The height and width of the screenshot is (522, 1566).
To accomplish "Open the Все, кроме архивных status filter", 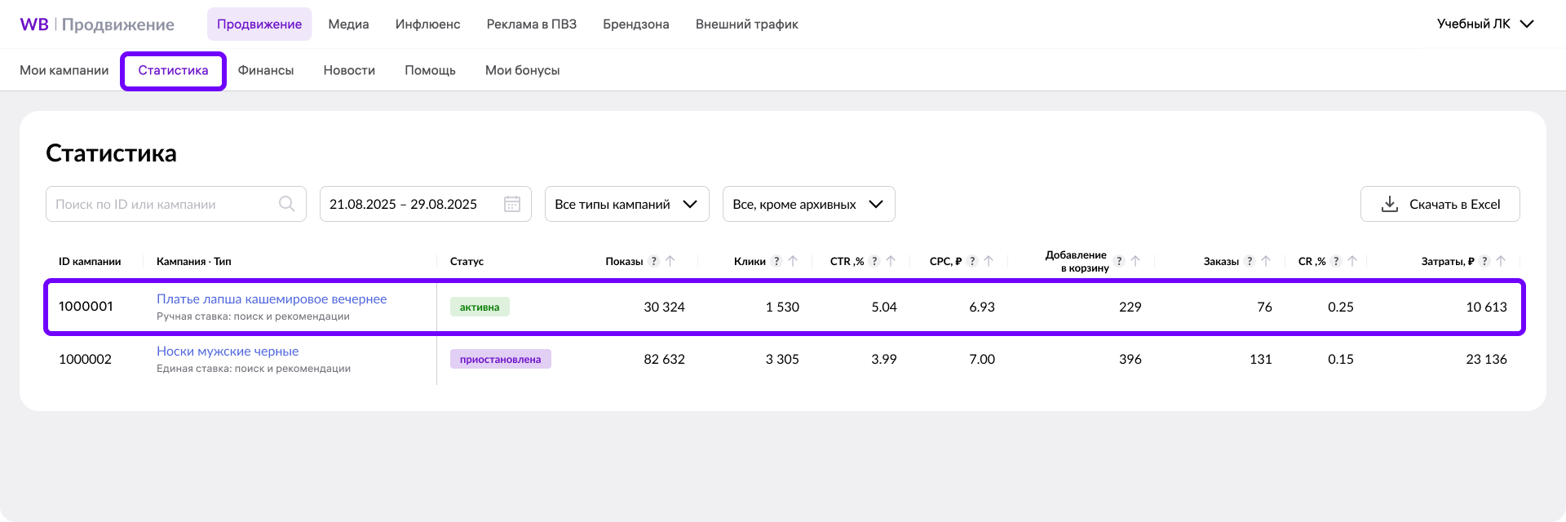I will pyautogui.click(x=808, y=204).
